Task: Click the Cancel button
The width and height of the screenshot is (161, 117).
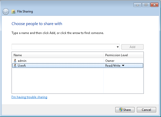Action: pyautogui.click(x=146, y=110)
